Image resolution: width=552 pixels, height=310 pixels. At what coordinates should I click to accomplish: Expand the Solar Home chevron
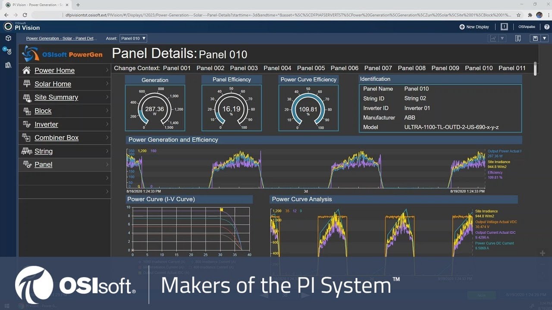coord(107,84)
